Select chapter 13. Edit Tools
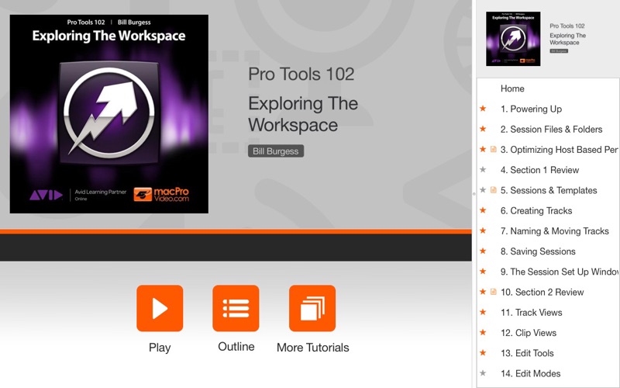 (x=527, y=353)
